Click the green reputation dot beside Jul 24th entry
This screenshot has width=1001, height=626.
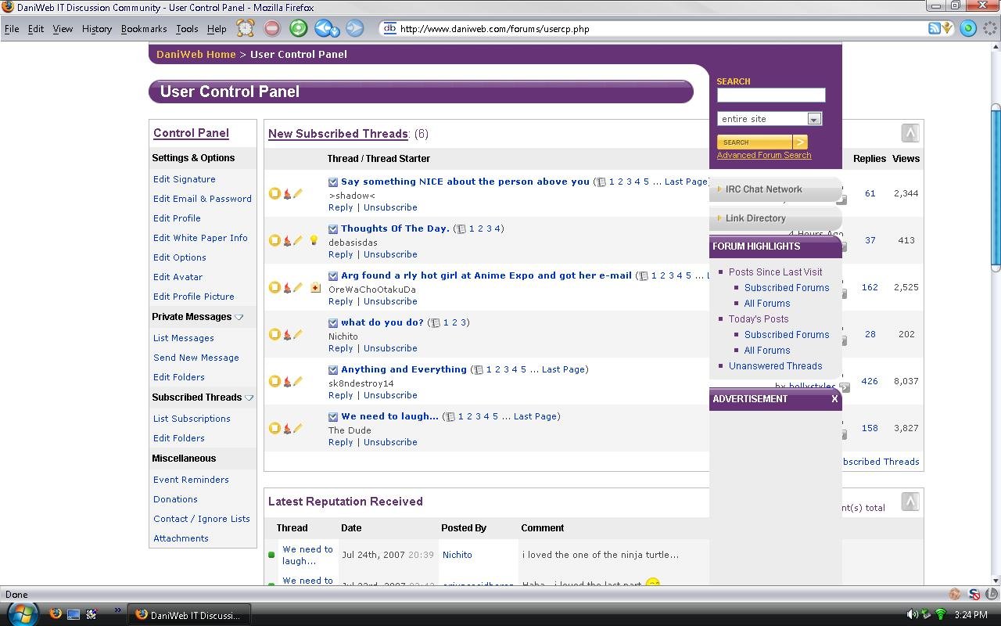coord(271,555)
